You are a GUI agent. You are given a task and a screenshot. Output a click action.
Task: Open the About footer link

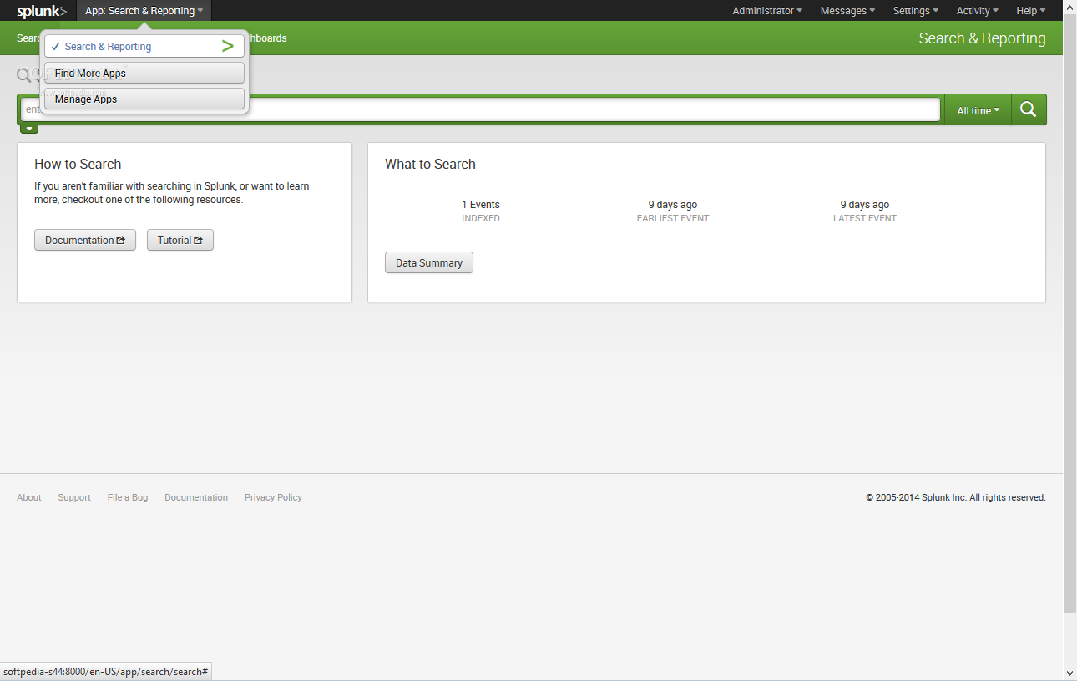coord(29,497)
